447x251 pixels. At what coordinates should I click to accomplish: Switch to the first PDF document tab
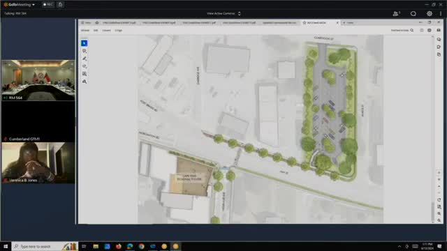pos(119,22)
